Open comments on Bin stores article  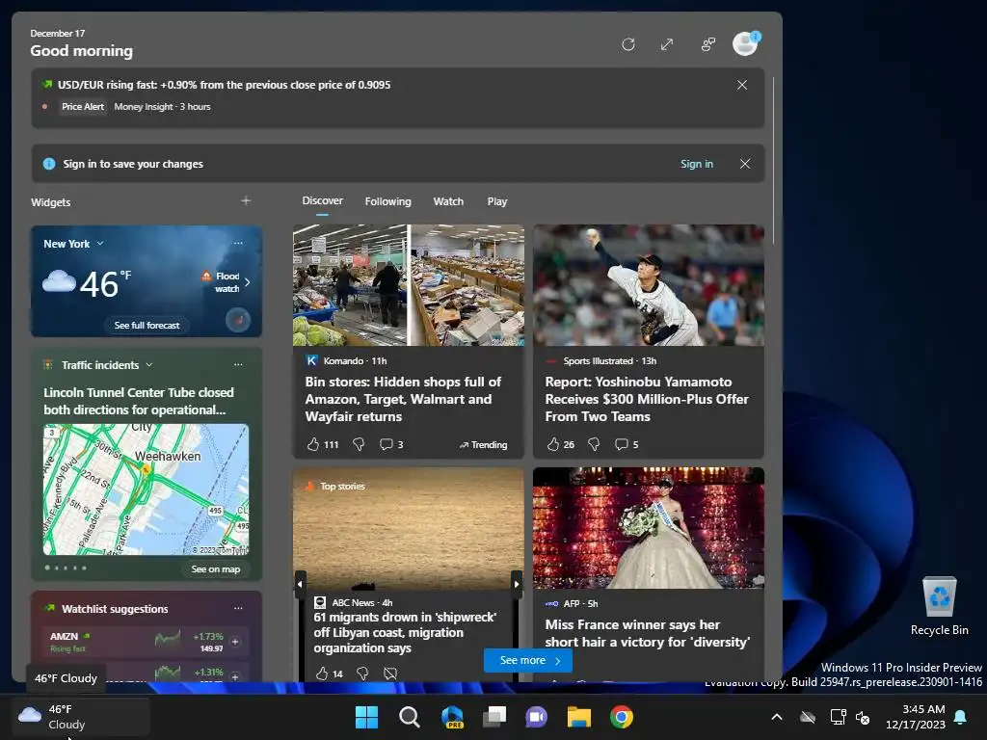[x=391, y=444]
